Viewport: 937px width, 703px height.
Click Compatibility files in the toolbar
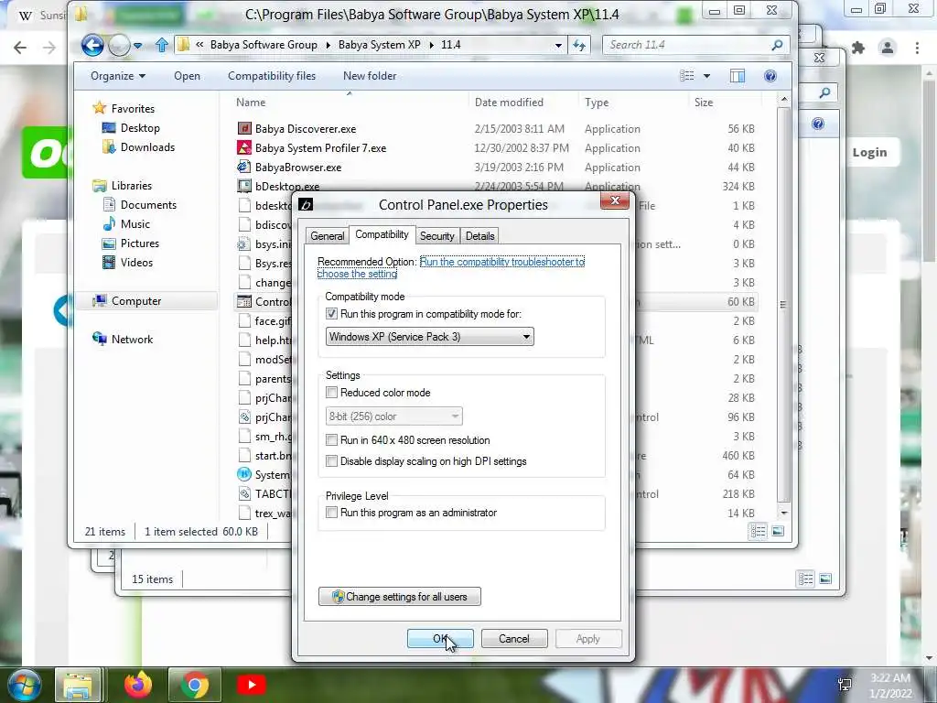click(x=271, y=76)
